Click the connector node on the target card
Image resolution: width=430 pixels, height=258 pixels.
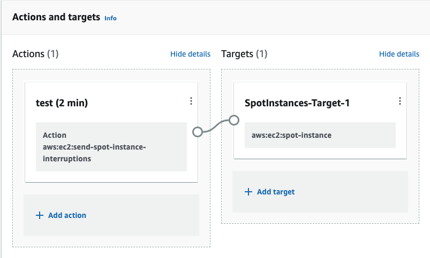[x=233, y=120]
